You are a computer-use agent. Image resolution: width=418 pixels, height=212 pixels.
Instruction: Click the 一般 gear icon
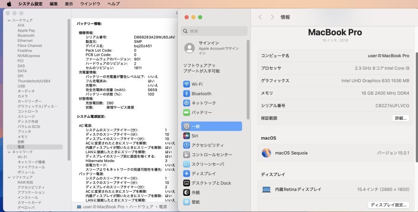click(x=187, y=126)
